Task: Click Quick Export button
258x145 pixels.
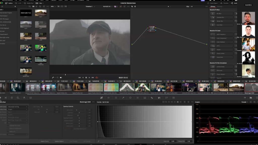Action: tap(212, 3)
